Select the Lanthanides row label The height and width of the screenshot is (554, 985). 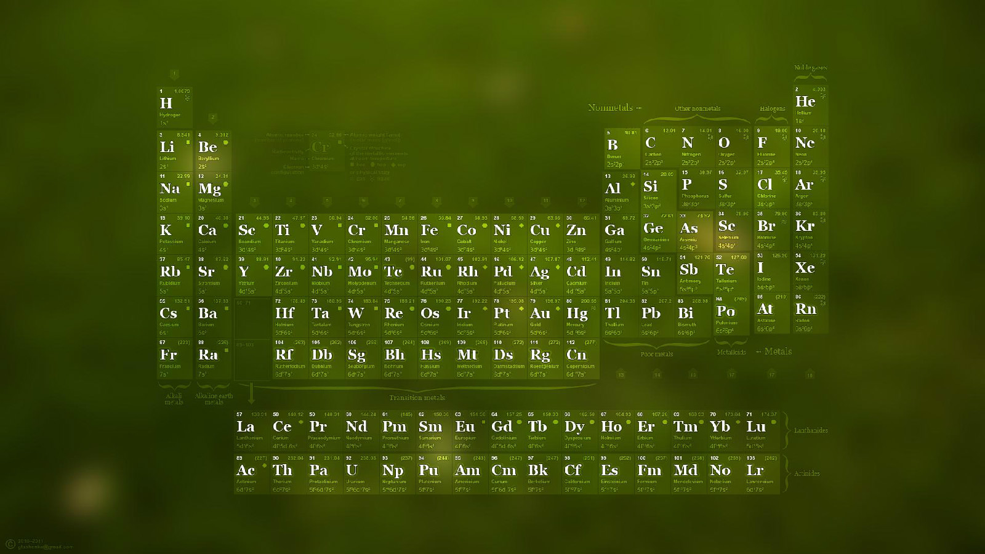810,430
